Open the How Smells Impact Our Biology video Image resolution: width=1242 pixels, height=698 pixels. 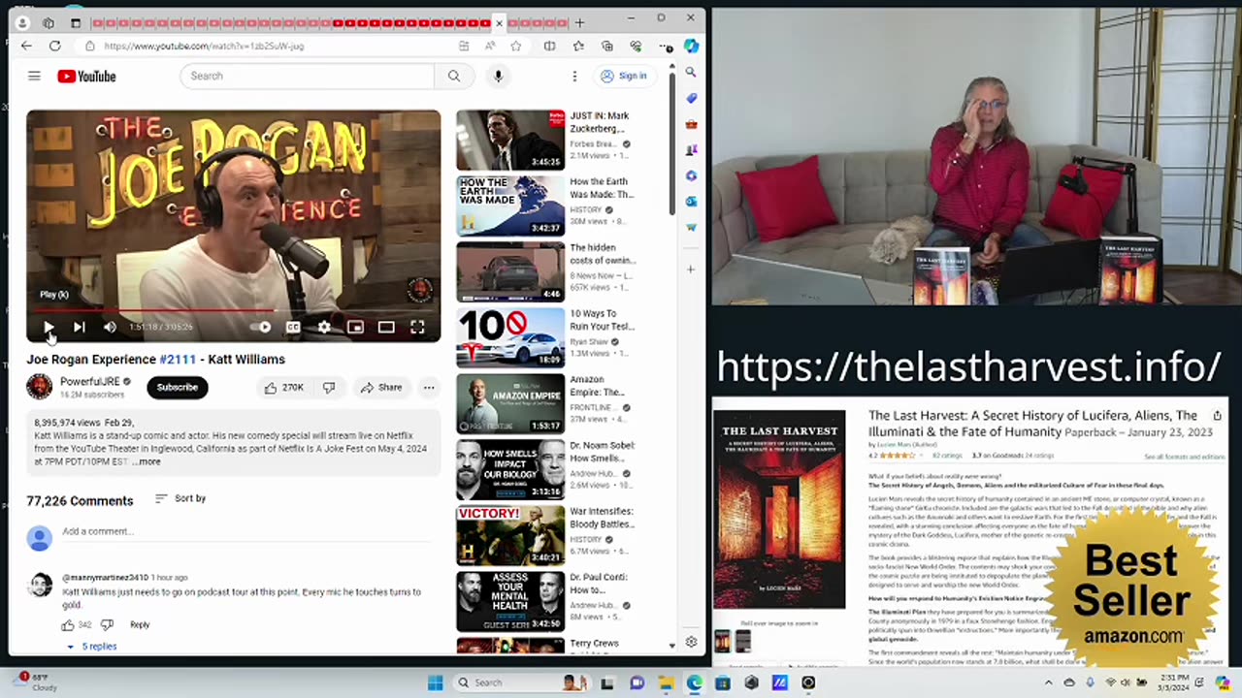tap(510, 469)
